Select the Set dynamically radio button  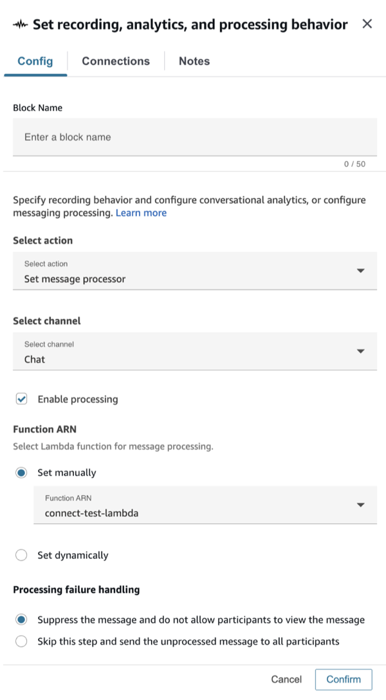[20, 555]
